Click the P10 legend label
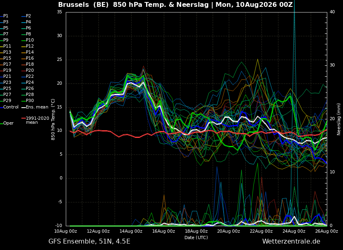 (30, 40)
